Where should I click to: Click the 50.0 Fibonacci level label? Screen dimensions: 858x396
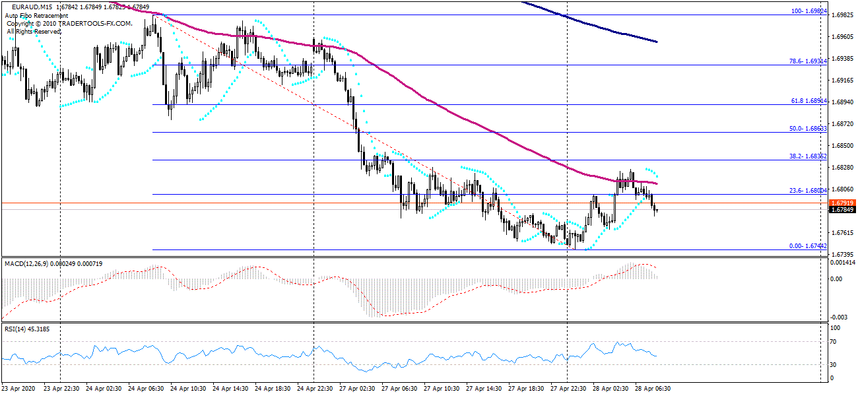point(808,129)
